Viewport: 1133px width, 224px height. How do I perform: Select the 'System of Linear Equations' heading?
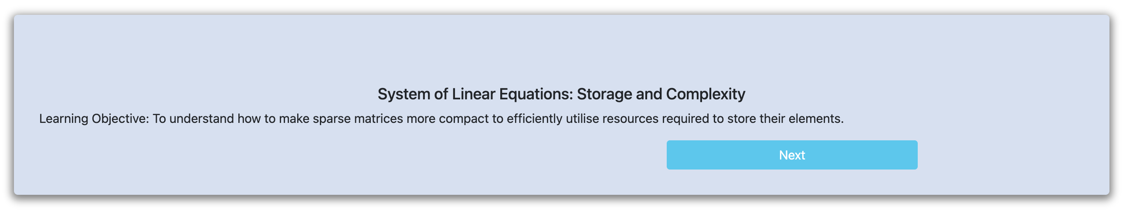pos(561,94)
